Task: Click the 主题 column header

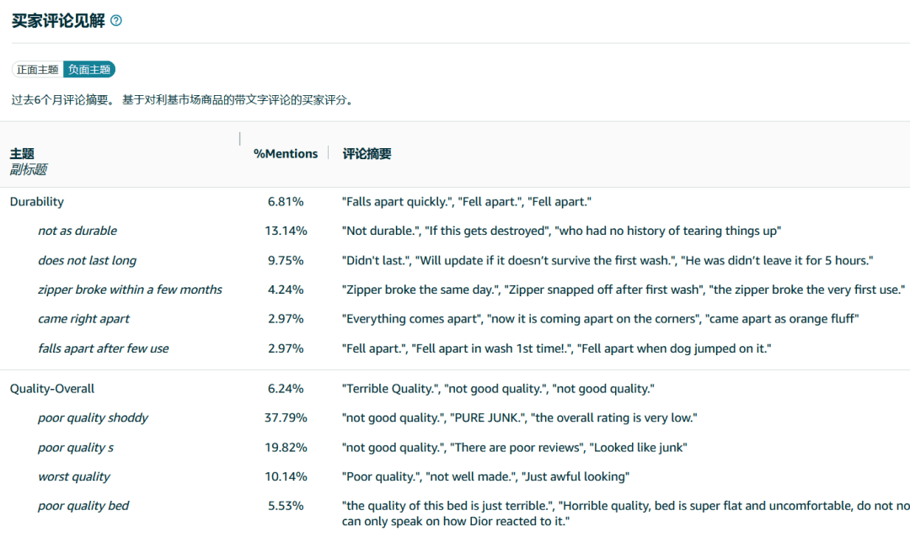Action: point(22,154)
